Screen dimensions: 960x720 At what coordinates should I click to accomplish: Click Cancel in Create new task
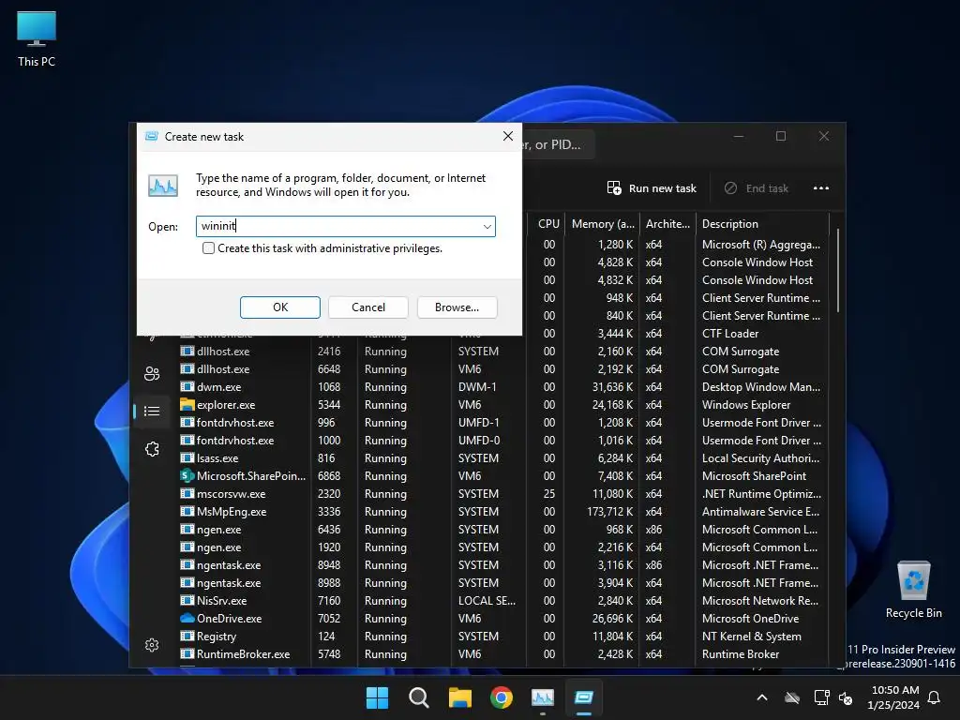pos(367,307)
